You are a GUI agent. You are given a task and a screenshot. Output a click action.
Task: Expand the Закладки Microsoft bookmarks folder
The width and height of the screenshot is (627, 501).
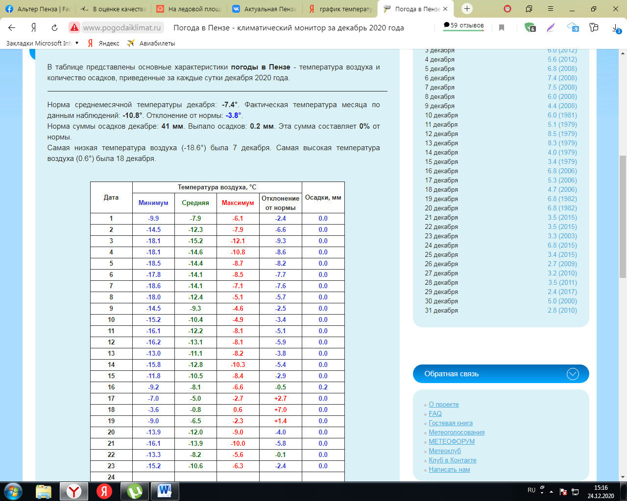click(x=42, y=43)
